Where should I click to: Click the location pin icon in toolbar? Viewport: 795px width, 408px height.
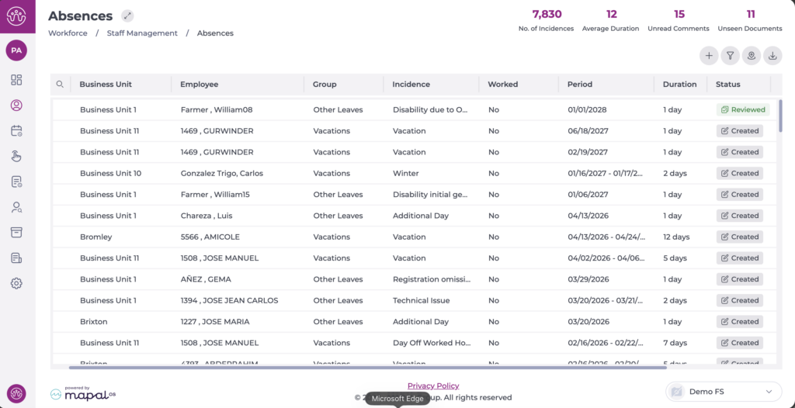tap(751, 55)
